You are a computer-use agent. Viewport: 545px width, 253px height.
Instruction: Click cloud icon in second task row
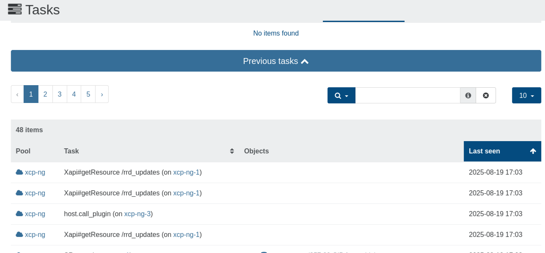click(x=19, y=193)
